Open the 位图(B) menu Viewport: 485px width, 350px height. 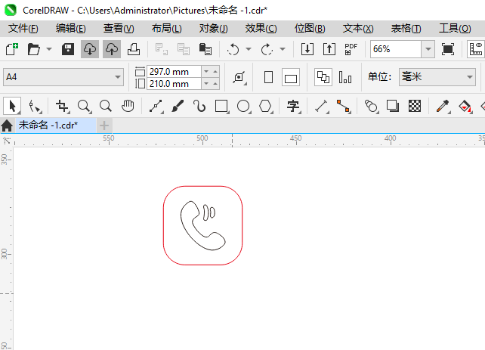click(x=310, y=29)
